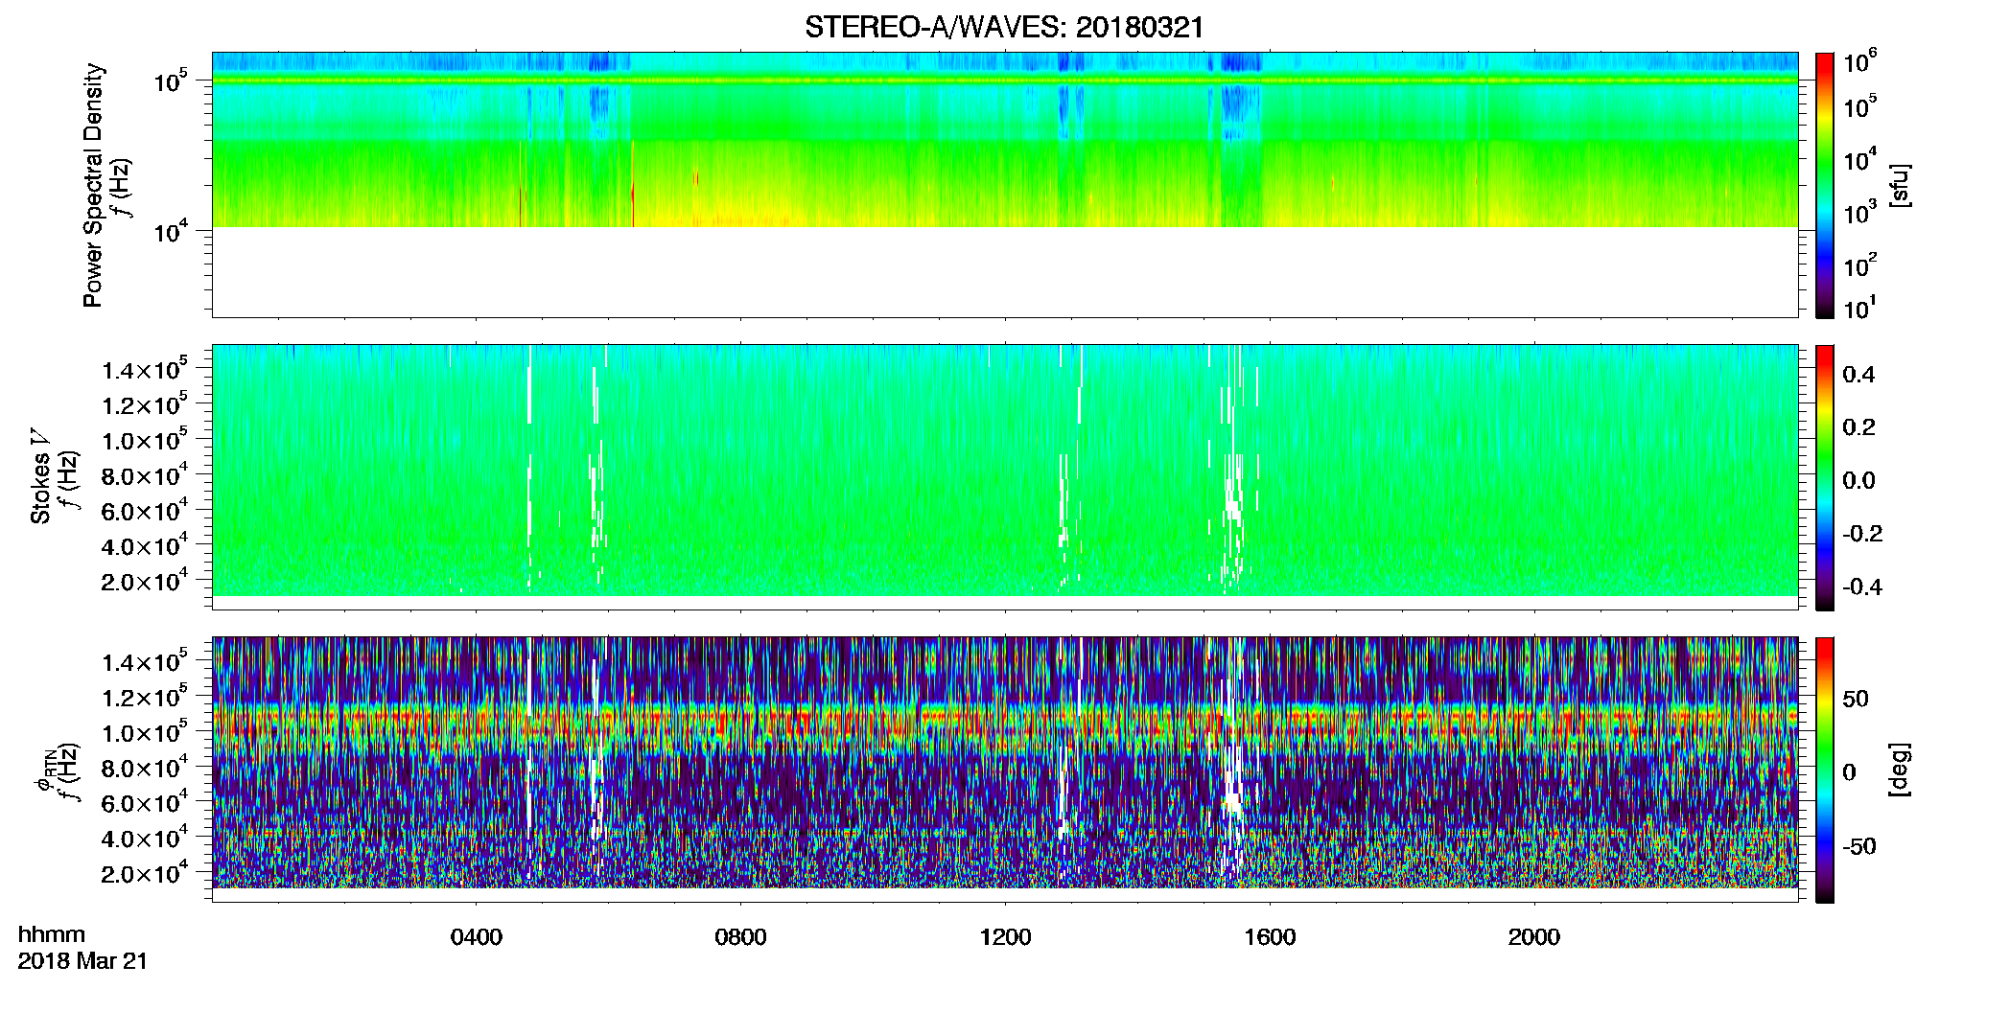
Task: Click the 1.2×10^5 tick on phi panel
Action: click(145, 696)
